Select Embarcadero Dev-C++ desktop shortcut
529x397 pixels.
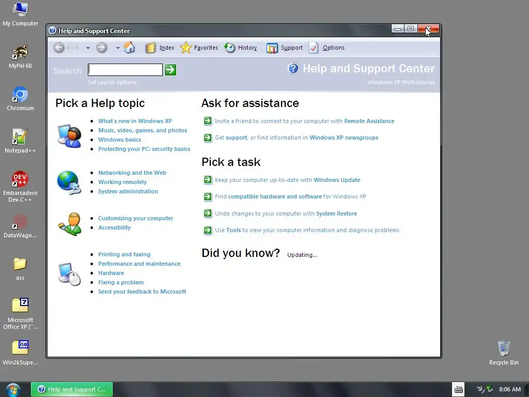[x=20, y=187]
